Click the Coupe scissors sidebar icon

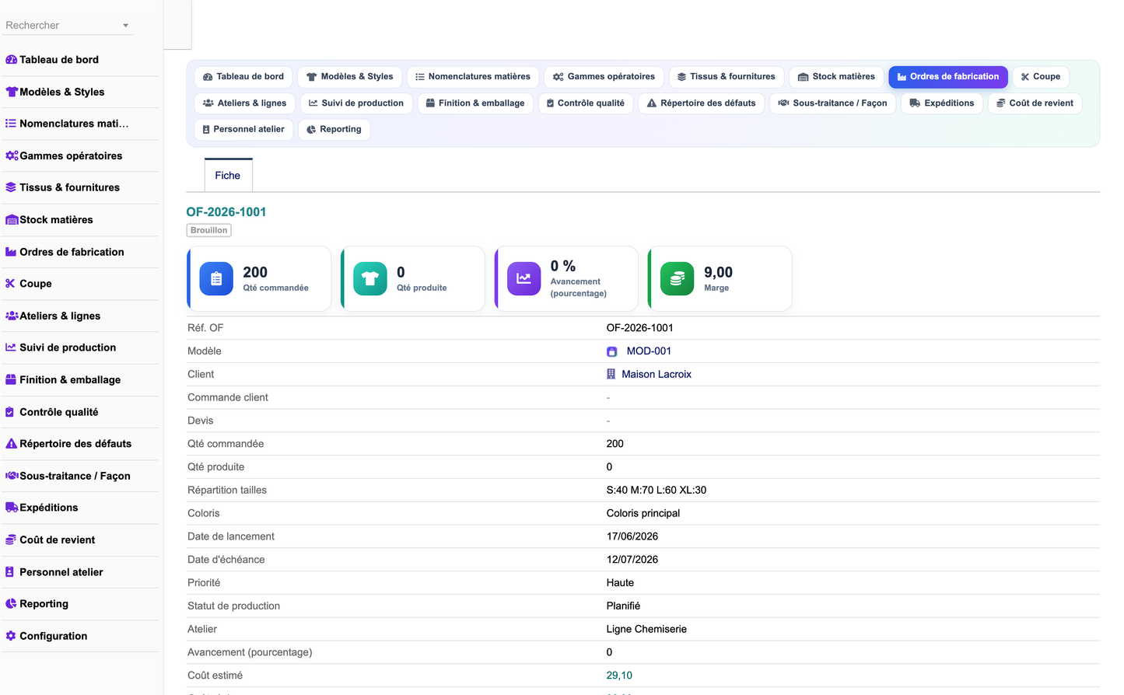[x=10, y=284]
